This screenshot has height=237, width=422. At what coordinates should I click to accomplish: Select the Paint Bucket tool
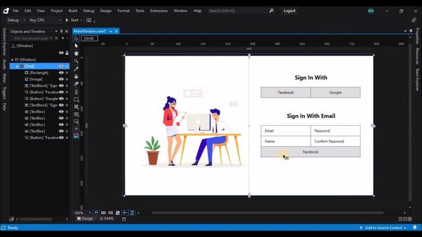76,76
